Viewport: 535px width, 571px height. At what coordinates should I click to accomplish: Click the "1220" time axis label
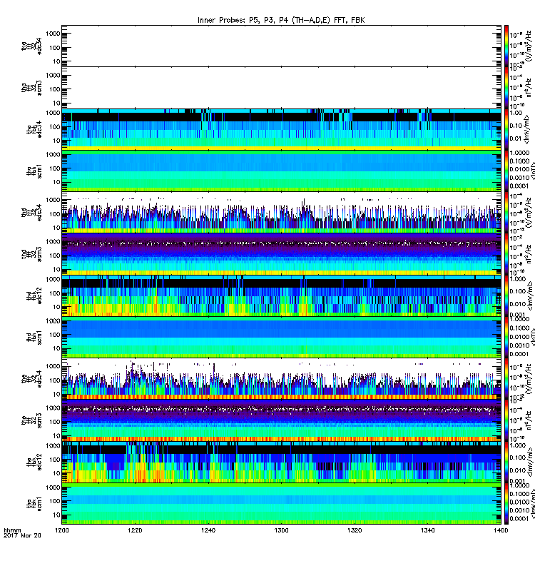(x=135, y=530)
